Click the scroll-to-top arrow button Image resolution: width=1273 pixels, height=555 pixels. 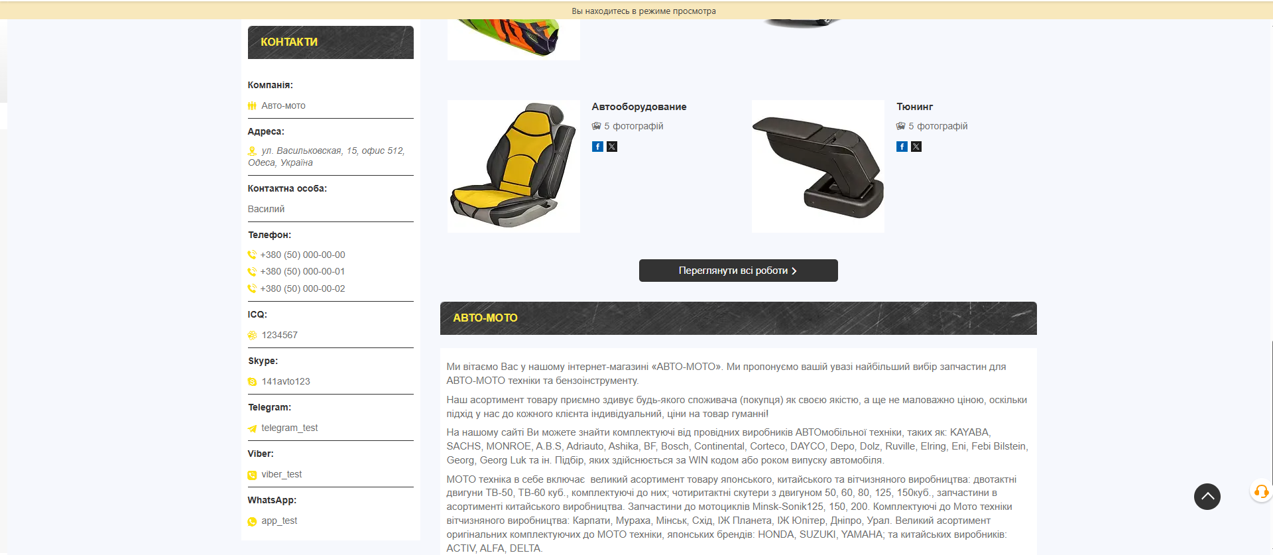click(x=1207, y=497)
